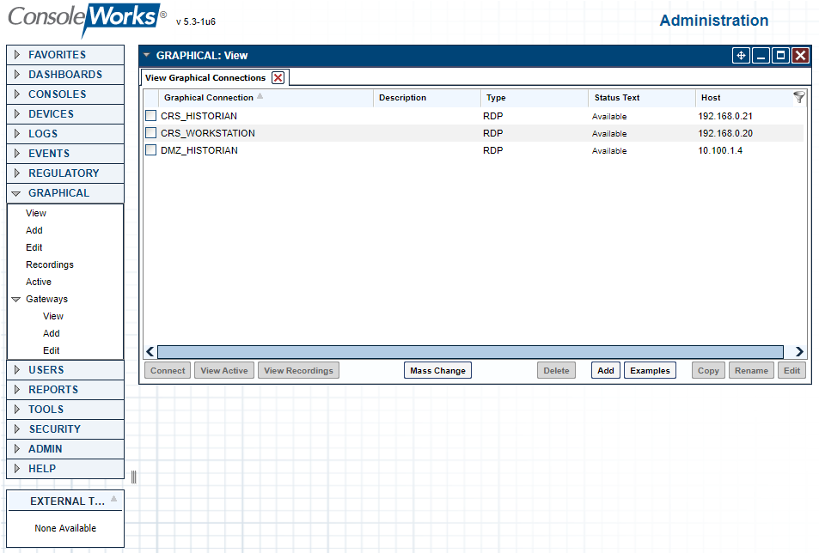Minimize the GRAPHICAL: View panel

click(x=761, y=55)
